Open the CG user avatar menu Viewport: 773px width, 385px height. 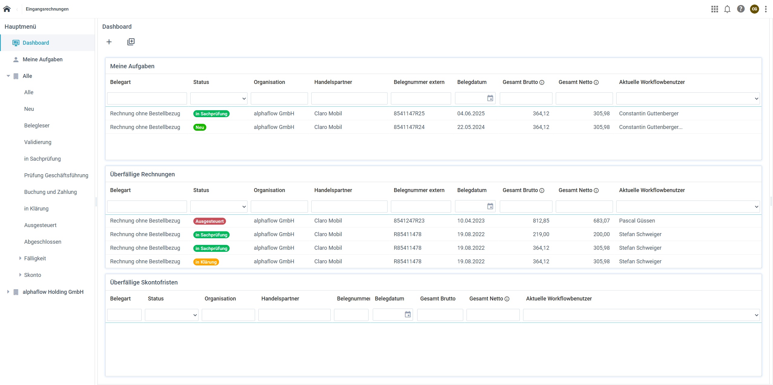click(754, 9)
